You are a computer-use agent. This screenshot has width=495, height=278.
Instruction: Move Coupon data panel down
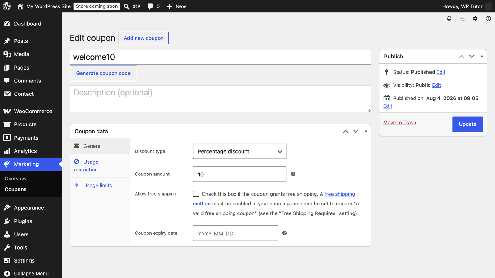356,131
